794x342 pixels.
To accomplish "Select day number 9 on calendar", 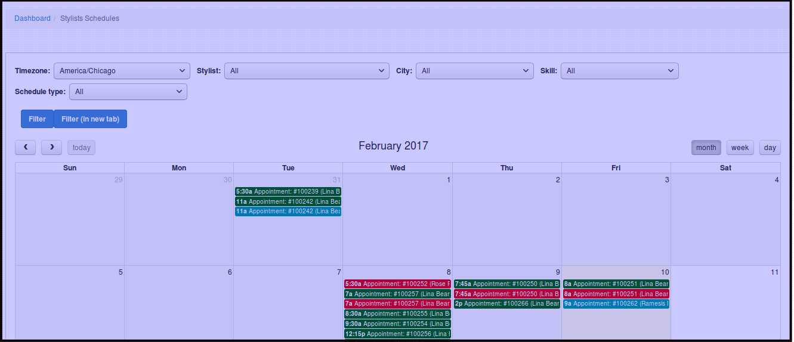I will pyautogui.click(x=558, y=272).
